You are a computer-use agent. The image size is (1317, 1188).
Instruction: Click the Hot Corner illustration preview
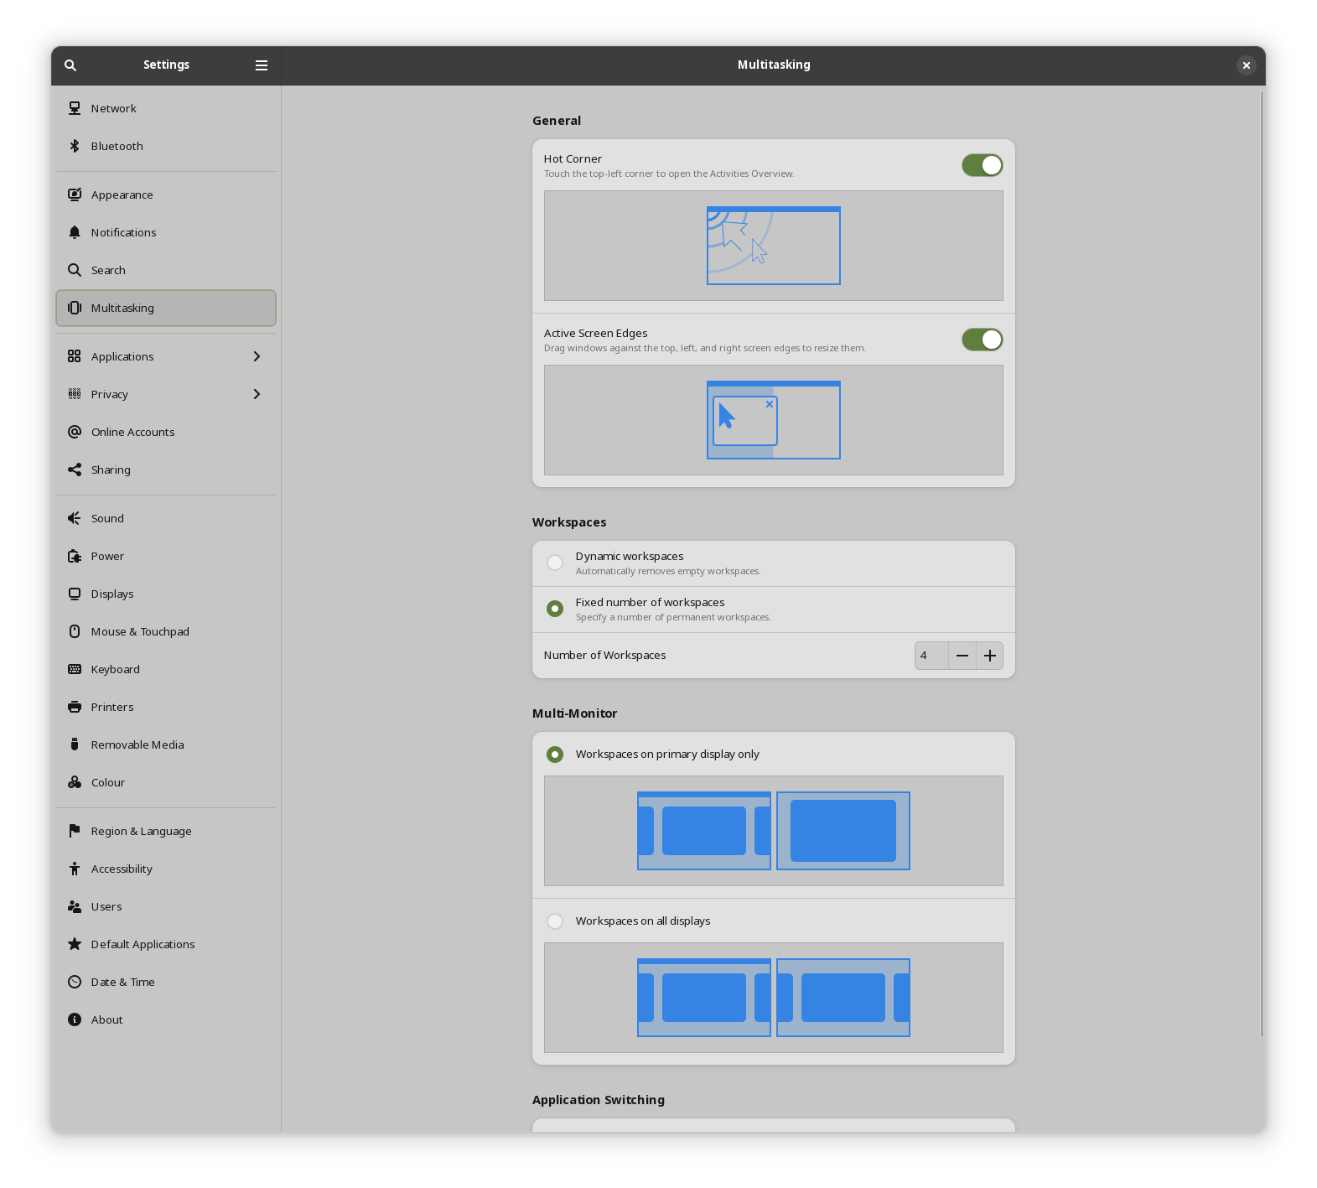pyautogui.click(x=774, y=246)
